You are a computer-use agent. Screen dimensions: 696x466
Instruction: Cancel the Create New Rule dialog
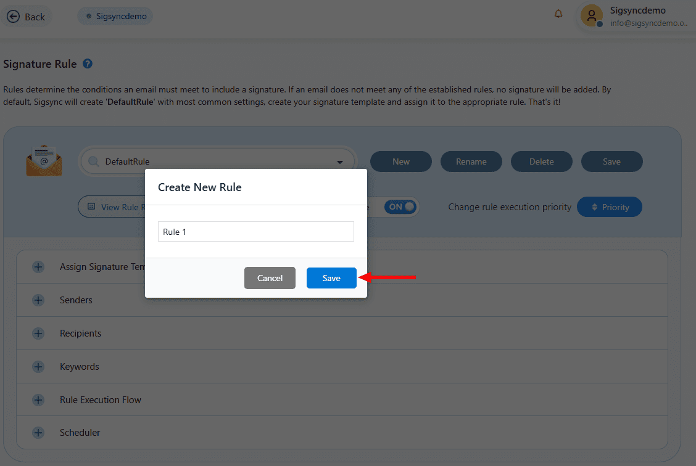click(270, 278)
